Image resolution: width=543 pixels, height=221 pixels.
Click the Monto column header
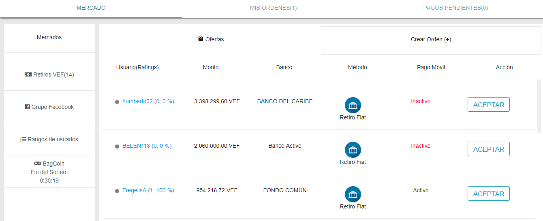pyautogui.click(x=211, y=67)
